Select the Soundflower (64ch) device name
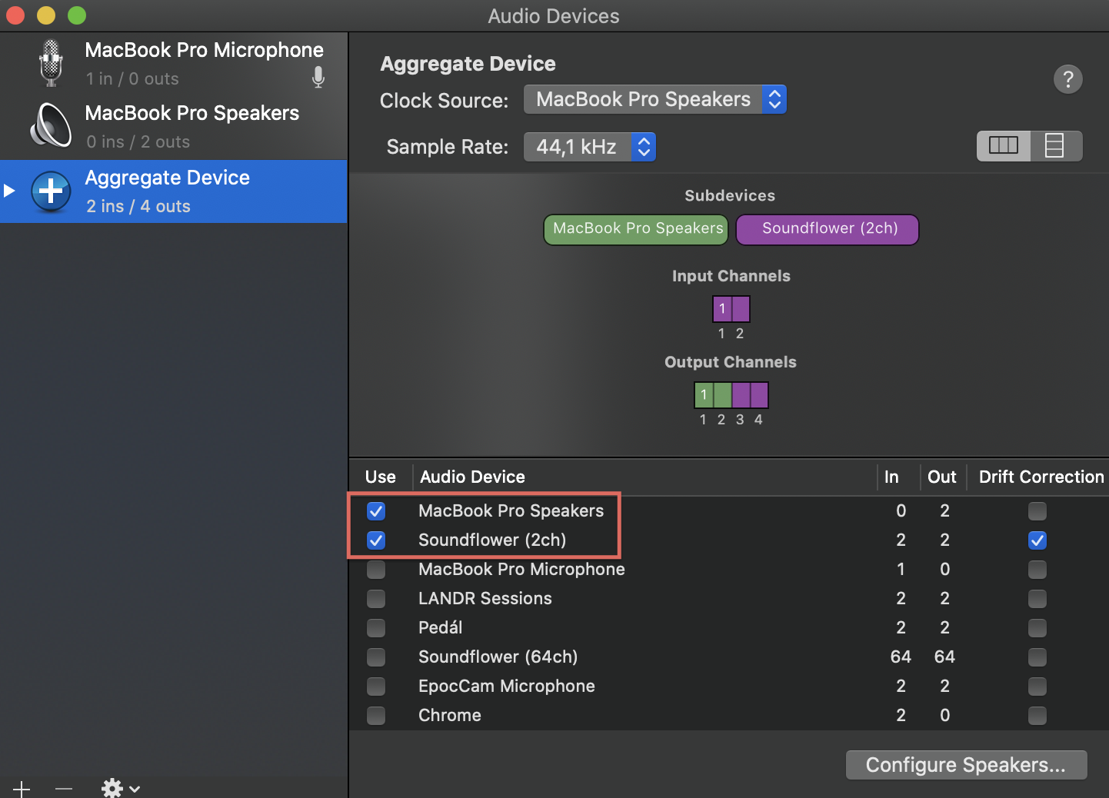 pyautogui.click(x=498, y=657)
